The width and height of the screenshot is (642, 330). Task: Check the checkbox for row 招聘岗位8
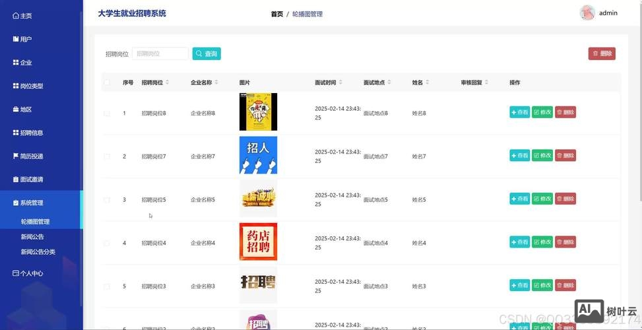click(x=107, y=113)
